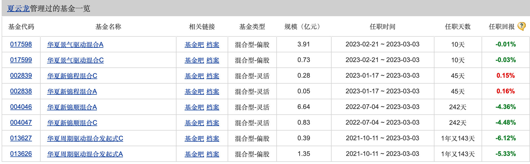Click the 任职回报 column header text

click(502, 27)
